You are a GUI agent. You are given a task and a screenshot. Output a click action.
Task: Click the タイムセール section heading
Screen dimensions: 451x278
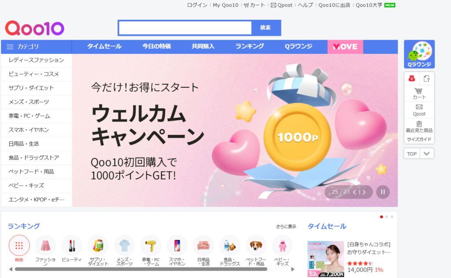tap(327, 226)
